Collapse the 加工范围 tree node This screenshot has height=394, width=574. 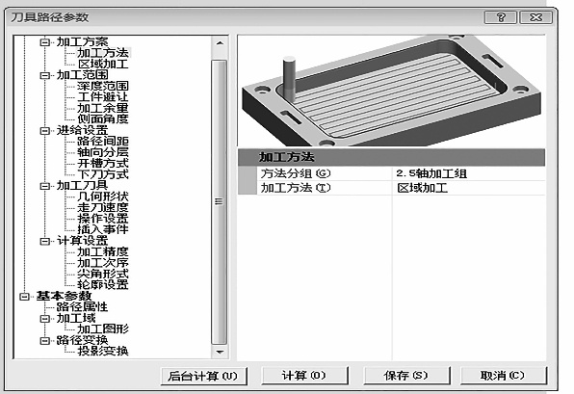tap(44, 75)
